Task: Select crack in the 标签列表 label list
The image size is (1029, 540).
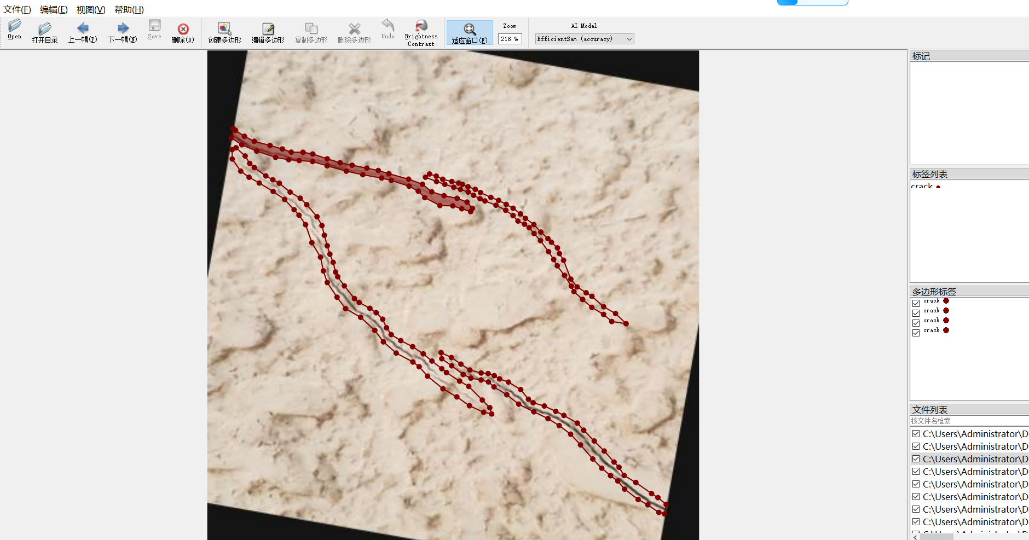Action: pos(922,187)
